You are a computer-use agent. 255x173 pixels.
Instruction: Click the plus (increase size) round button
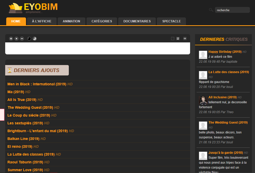click(x=11, y=39)
